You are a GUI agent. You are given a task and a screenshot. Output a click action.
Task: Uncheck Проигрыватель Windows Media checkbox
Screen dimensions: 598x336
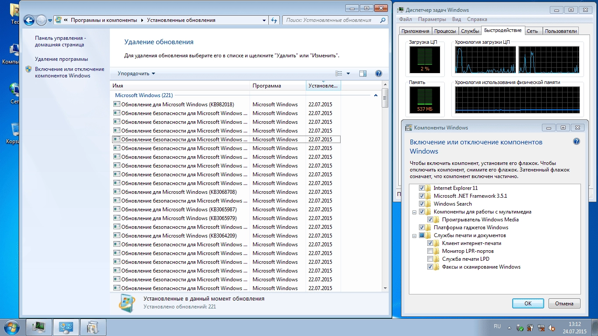coord(430,220)
